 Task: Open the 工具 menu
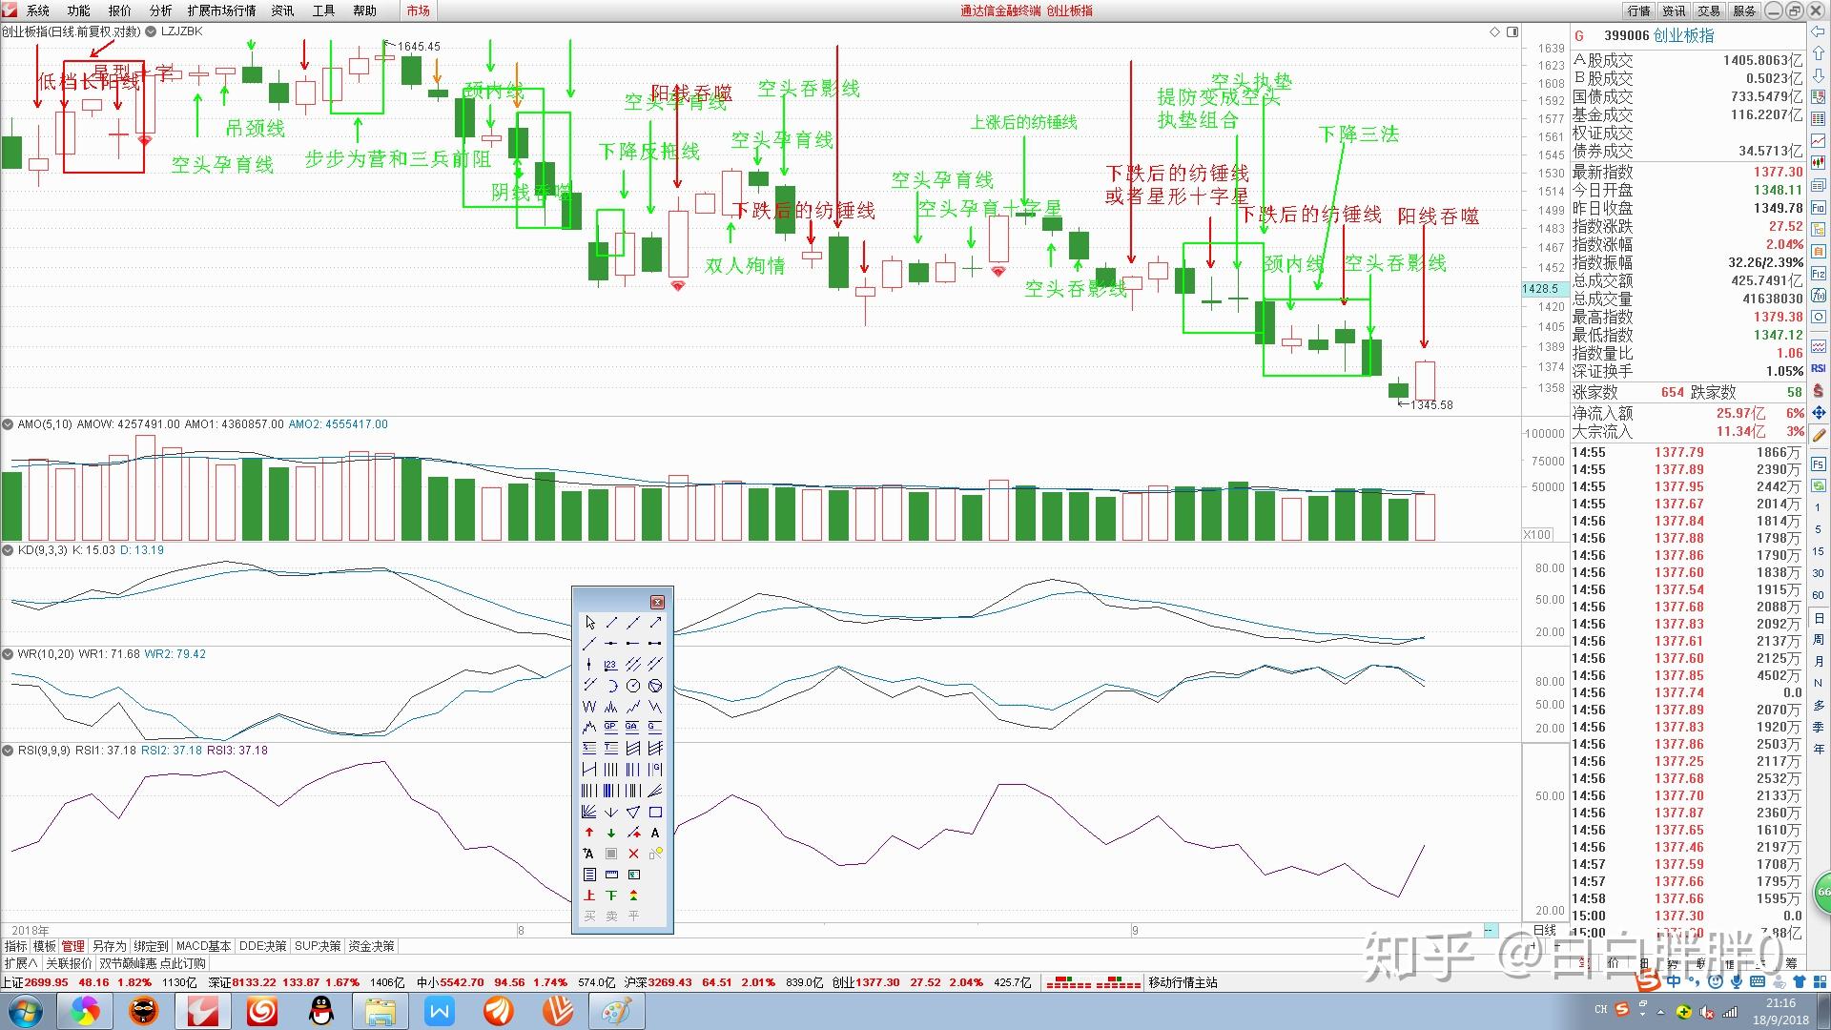pyautogui.click(x=324, y=10)
